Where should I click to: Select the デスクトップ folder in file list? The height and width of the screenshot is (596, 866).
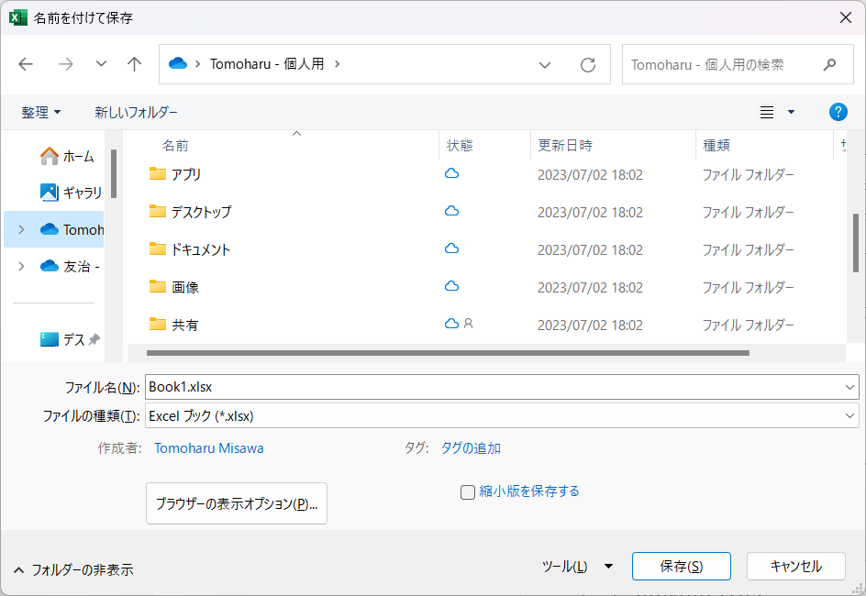pyautogui.click(x=191, y=212)
